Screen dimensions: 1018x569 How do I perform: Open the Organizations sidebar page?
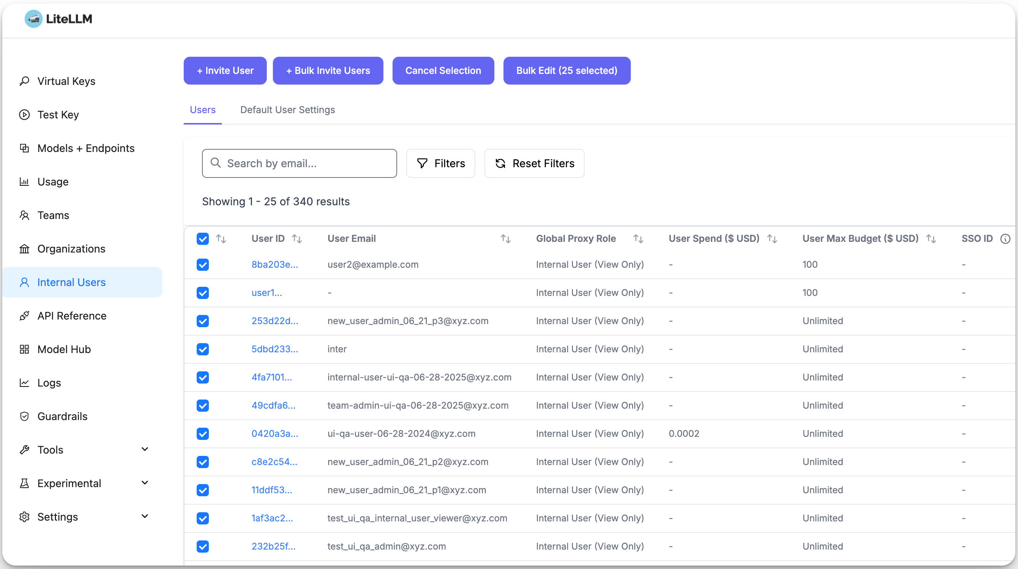tap(71, 249)
